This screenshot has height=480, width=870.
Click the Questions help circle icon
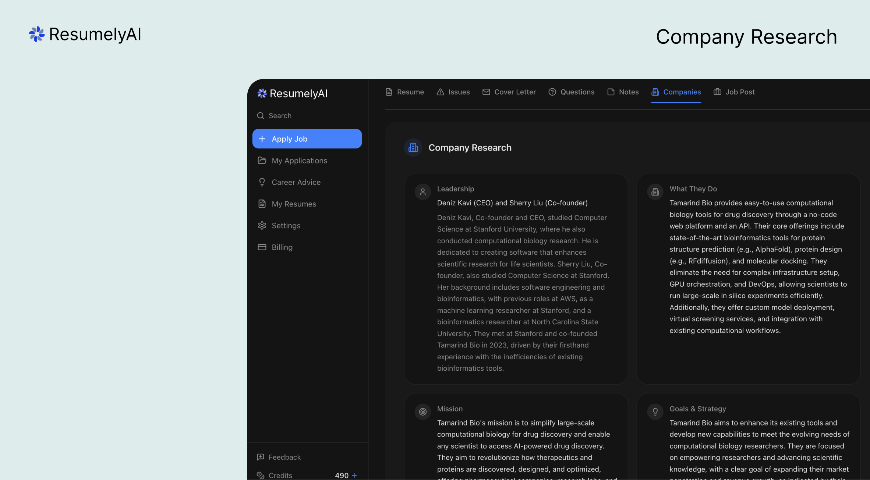pos(552,92)
